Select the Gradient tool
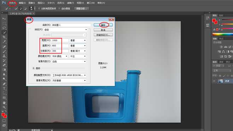Screen dimensions: 233x131 (x=4, y=70)
